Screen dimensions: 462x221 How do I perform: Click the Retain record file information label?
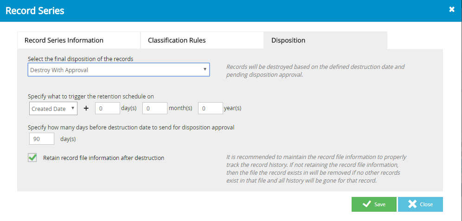(103, 158)
